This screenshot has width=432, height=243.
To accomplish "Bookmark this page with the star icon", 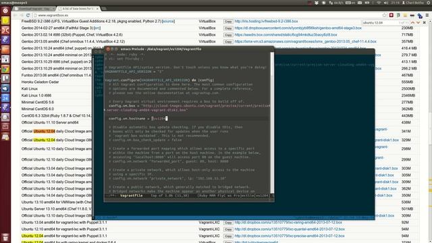I will point(385,15).
